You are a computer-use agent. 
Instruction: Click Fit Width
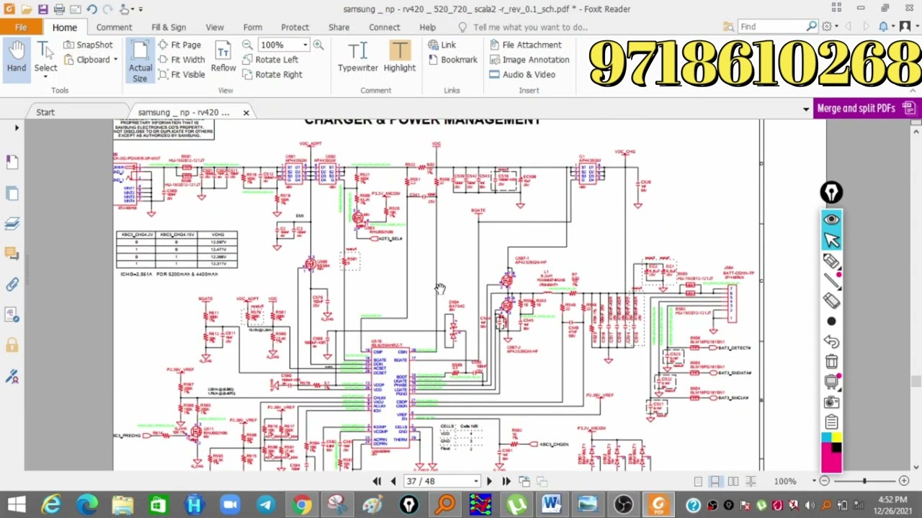coord(182,60)
